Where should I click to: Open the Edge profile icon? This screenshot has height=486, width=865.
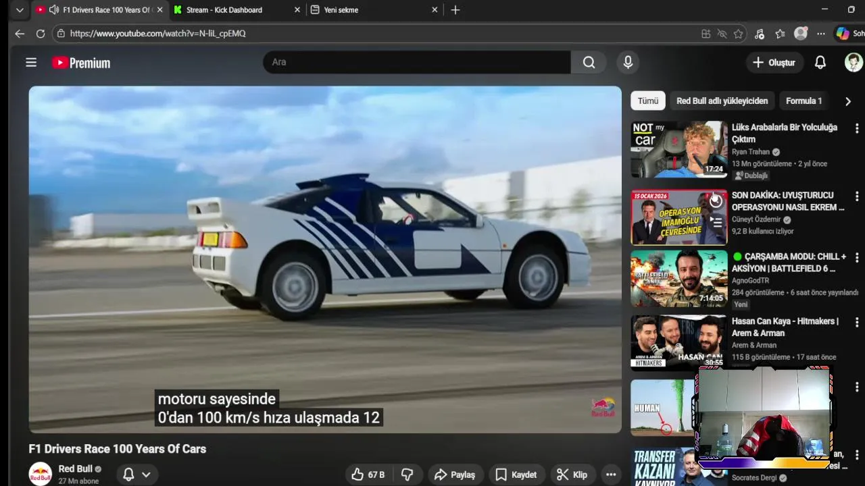[801, 33]
